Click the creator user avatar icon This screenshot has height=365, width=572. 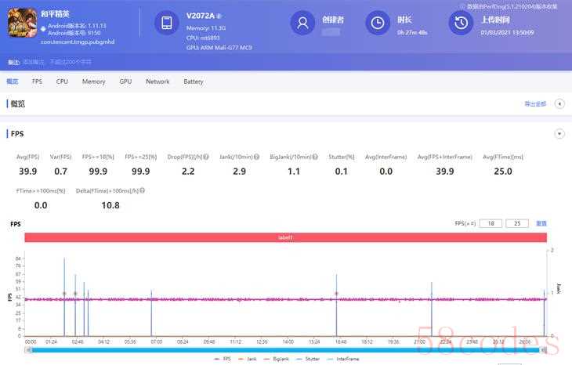pyautogui.click(x=302, y=23)
